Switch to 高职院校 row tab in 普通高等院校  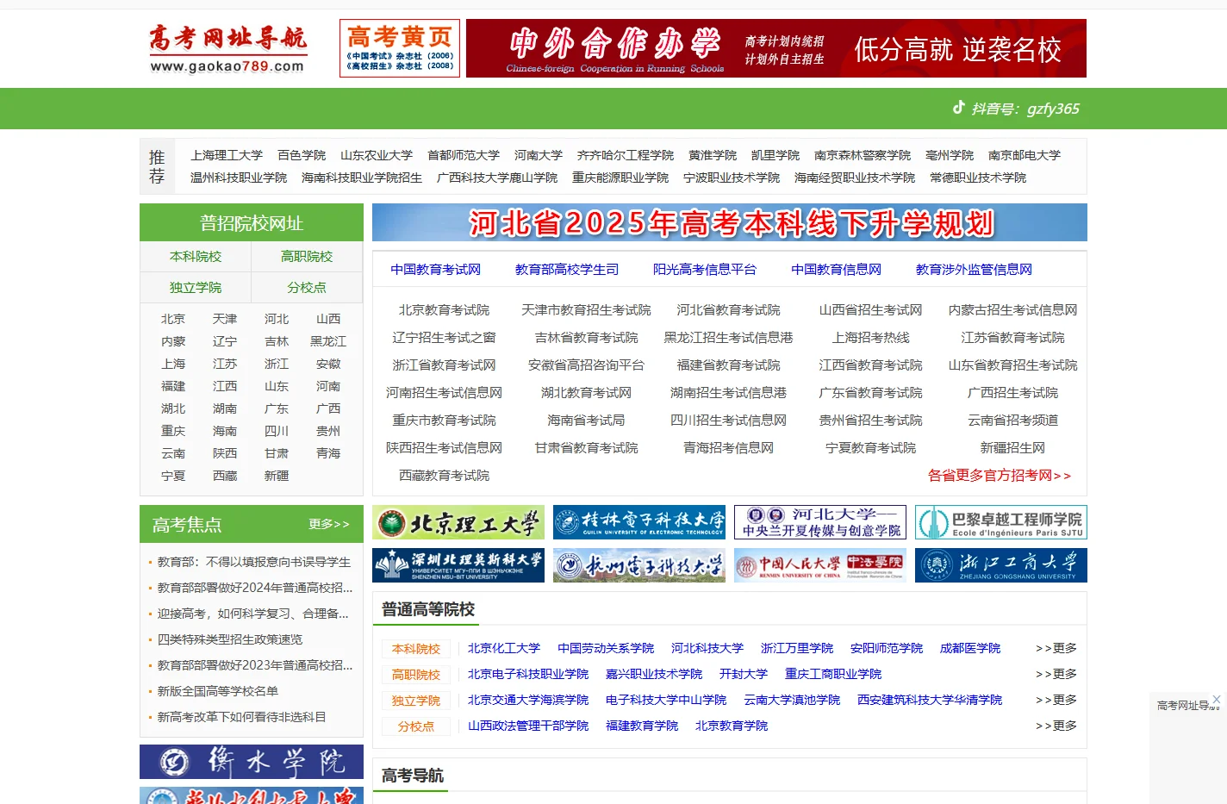(x=416, y=675)
